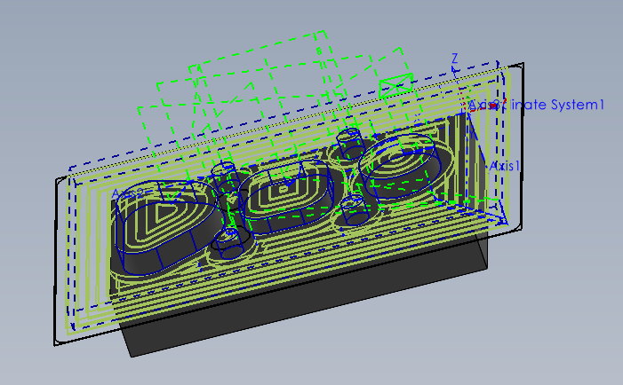Select the Axis2 label
Image resolution: width=623 pixels, height=385 pixels.
(127, 192)
